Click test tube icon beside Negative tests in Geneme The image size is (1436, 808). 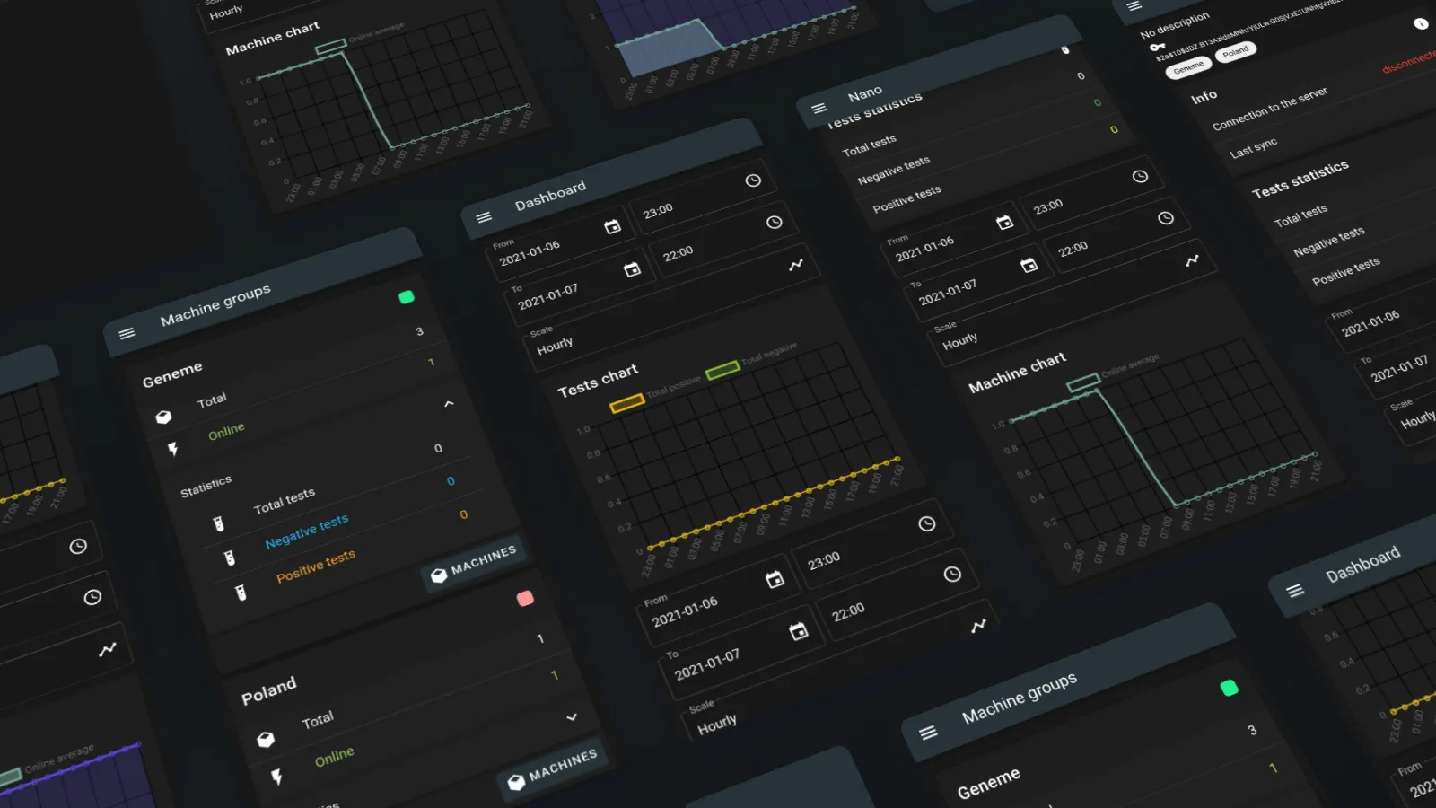(x=229, y=558)
